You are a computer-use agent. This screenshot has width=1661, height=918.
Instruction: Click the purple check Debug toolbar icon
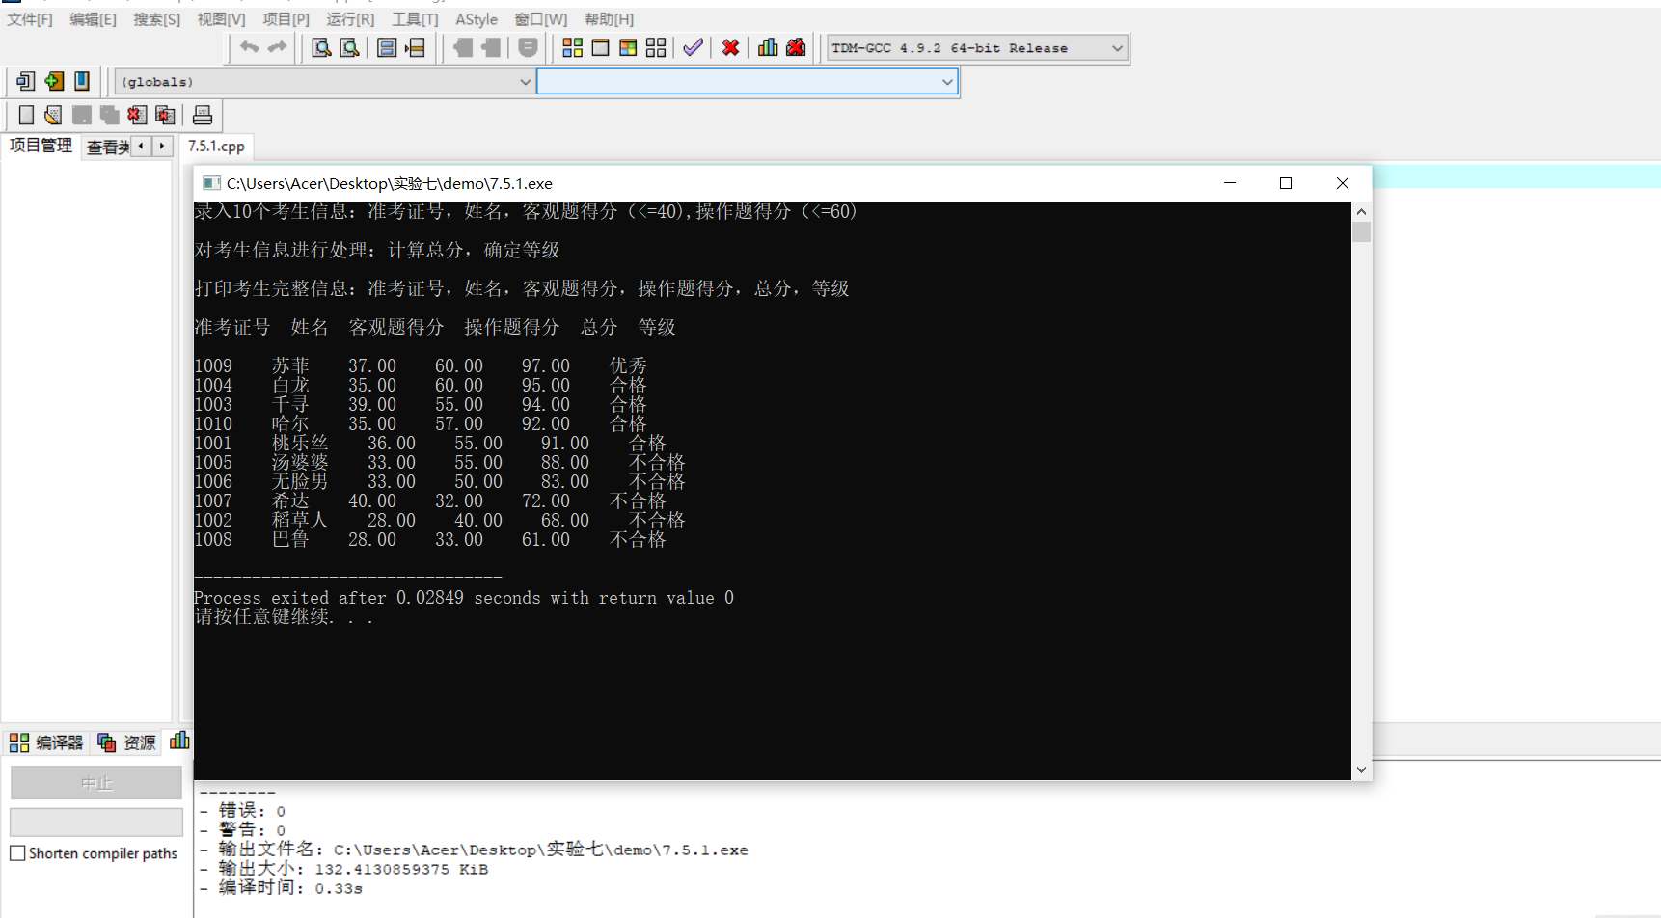click(693, 47)
